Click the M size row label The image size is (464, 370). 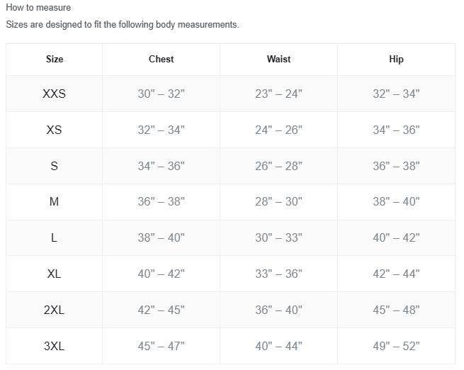[x=54, y=202]
